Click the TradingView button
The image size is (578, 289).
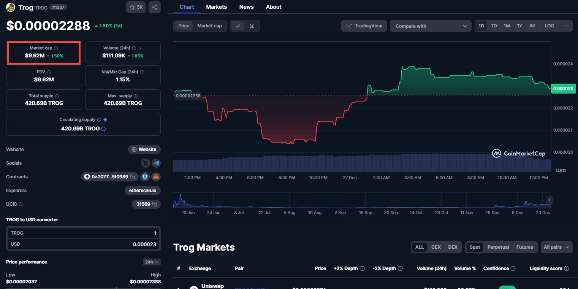click(364, 26)
